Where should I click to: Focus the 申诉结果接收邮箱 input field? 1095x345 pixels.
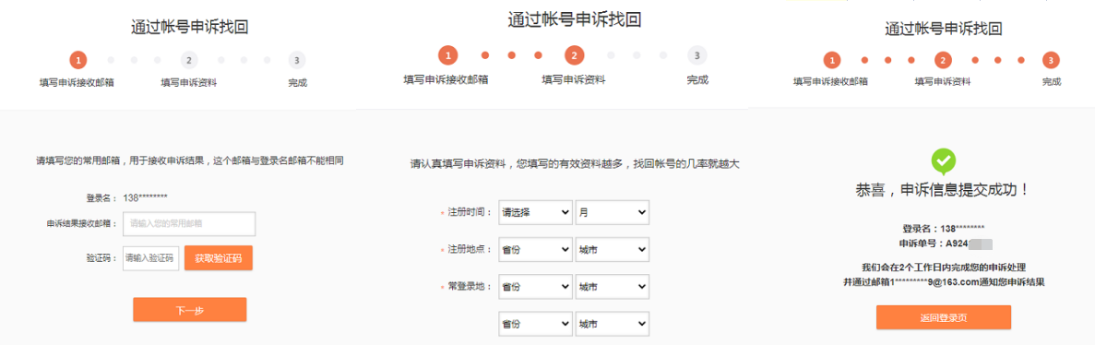[189, 223]
